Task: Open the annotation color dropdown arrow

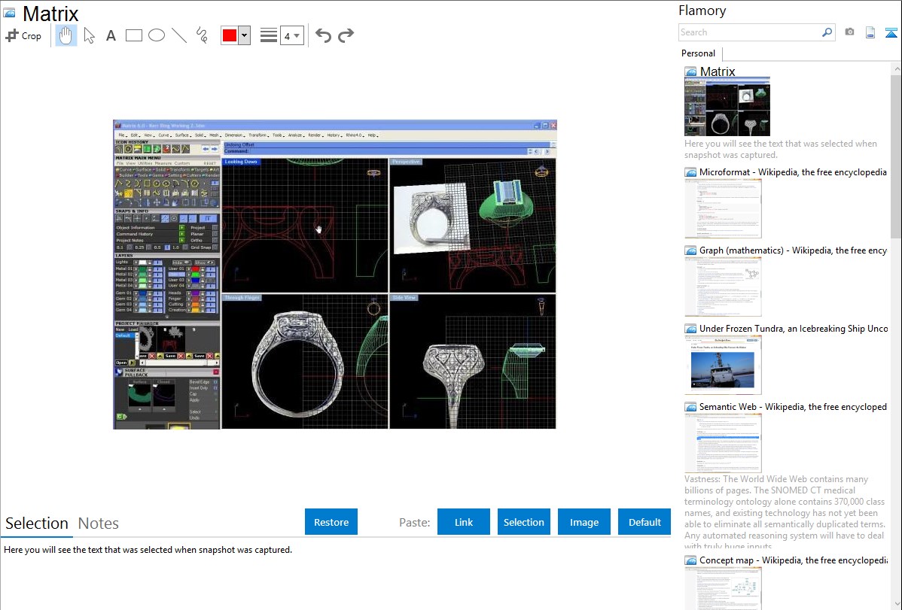Action: tap(245, 35)
